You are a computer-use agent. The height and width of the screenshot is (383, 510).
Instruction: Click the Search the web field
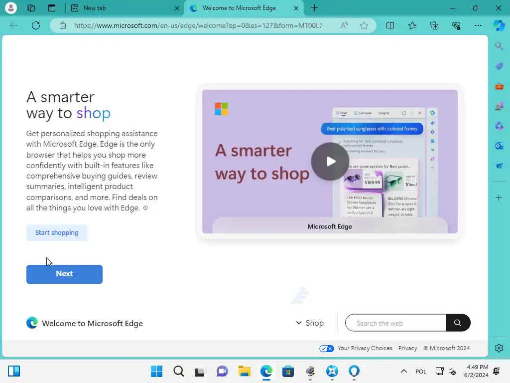(396, 323)
